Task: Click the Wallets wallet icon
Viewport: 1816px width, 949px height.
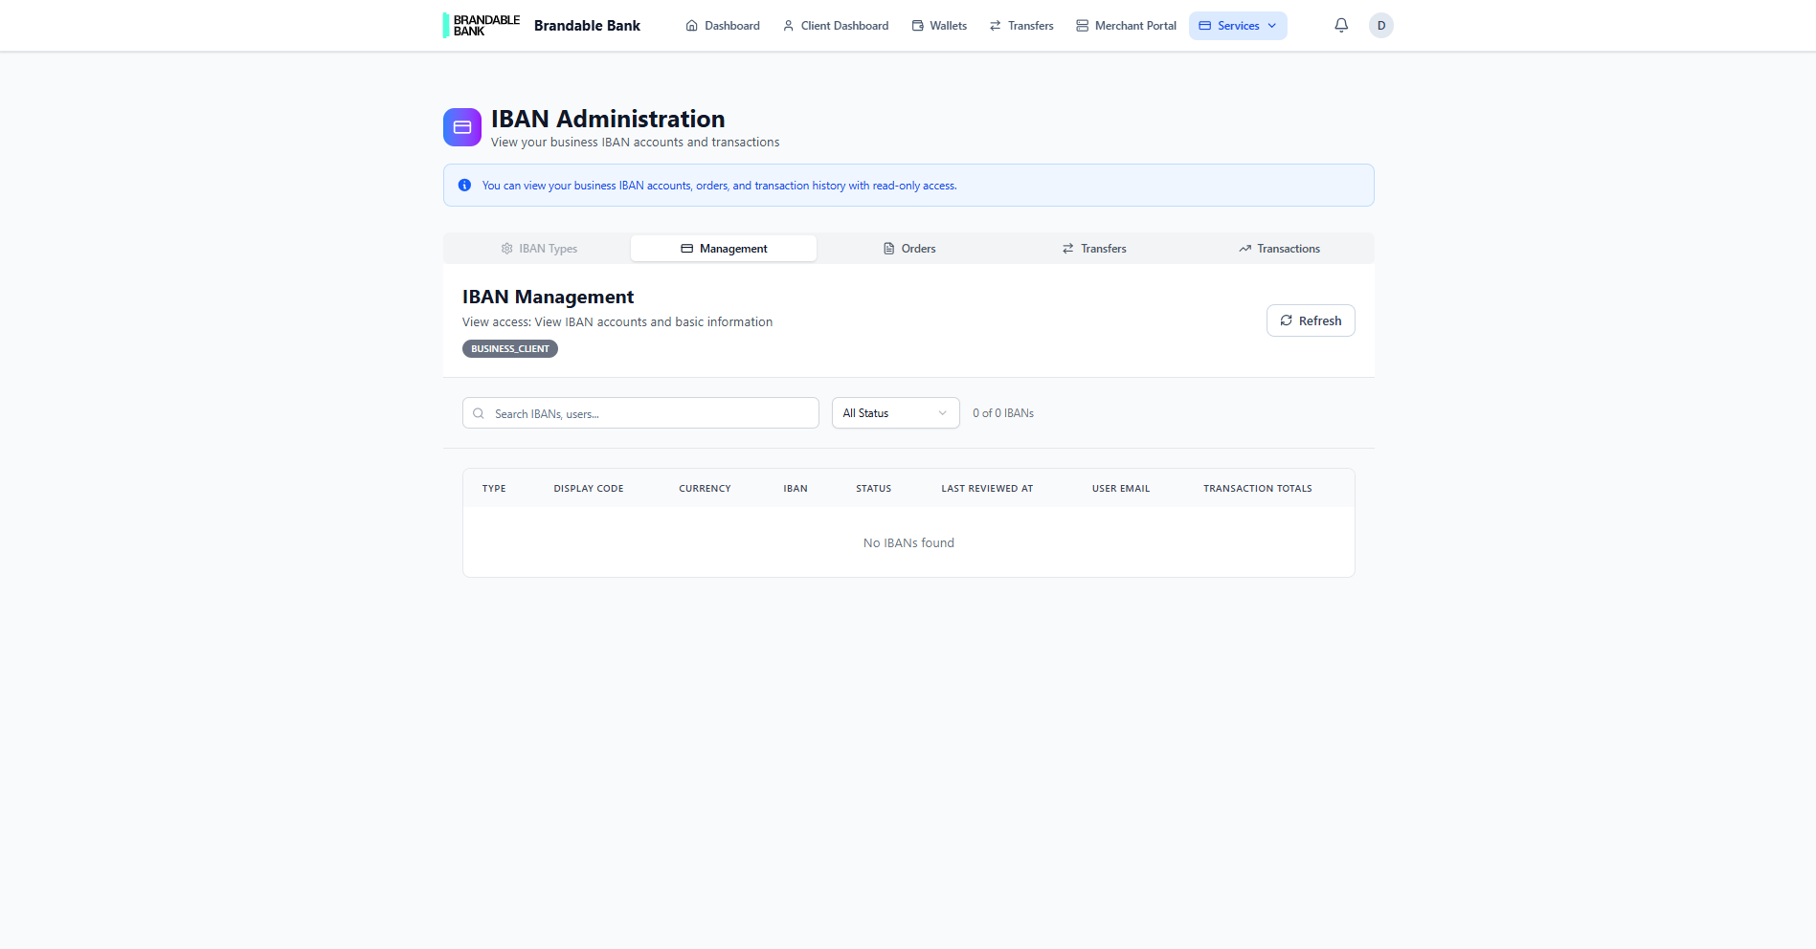Action: (916, 25)
